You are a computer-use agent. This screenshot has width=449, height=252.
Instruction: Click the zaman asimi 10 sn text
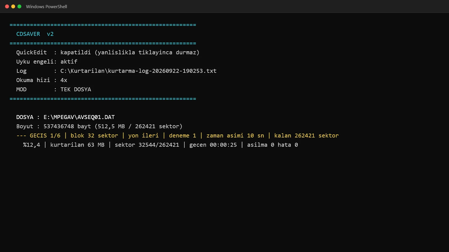coord(235,136)
